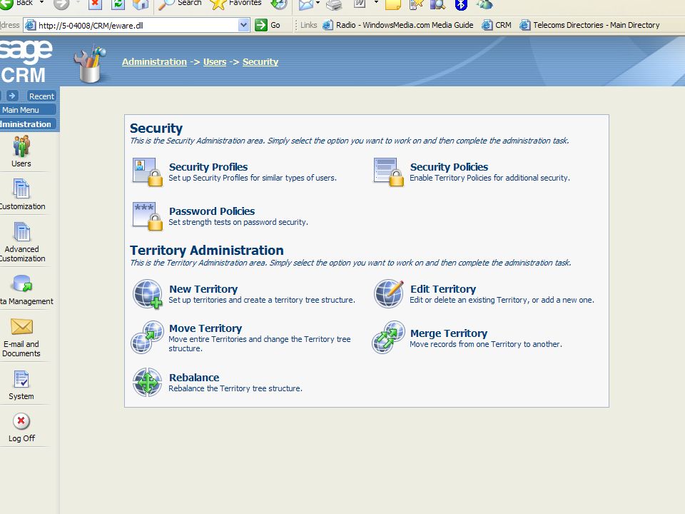Open the Security Policies link
The height and width of the screenshot is (514, 685).
pos(449,167)
